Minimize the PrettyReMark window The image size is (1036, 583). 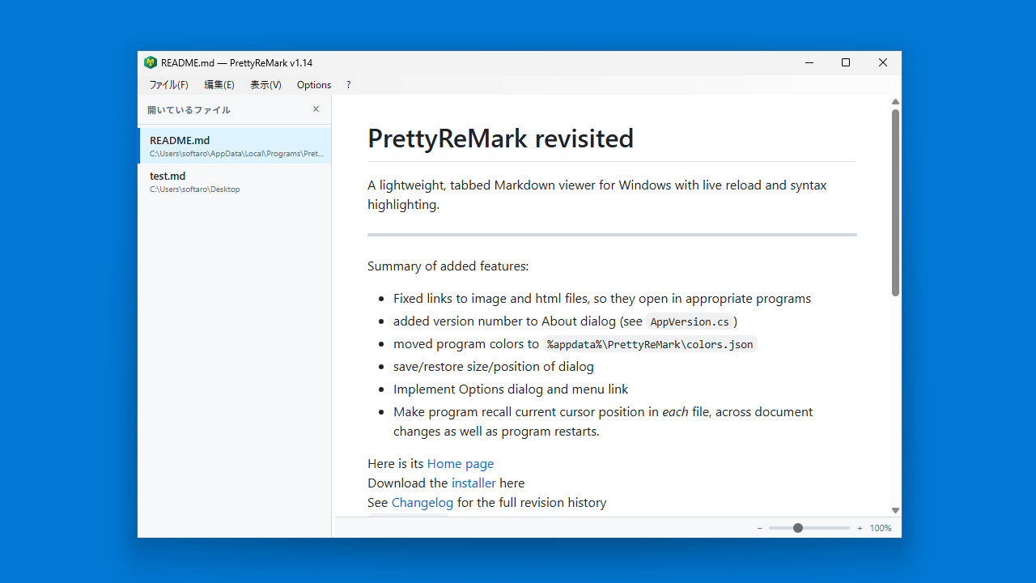click(x=809, y=62)
